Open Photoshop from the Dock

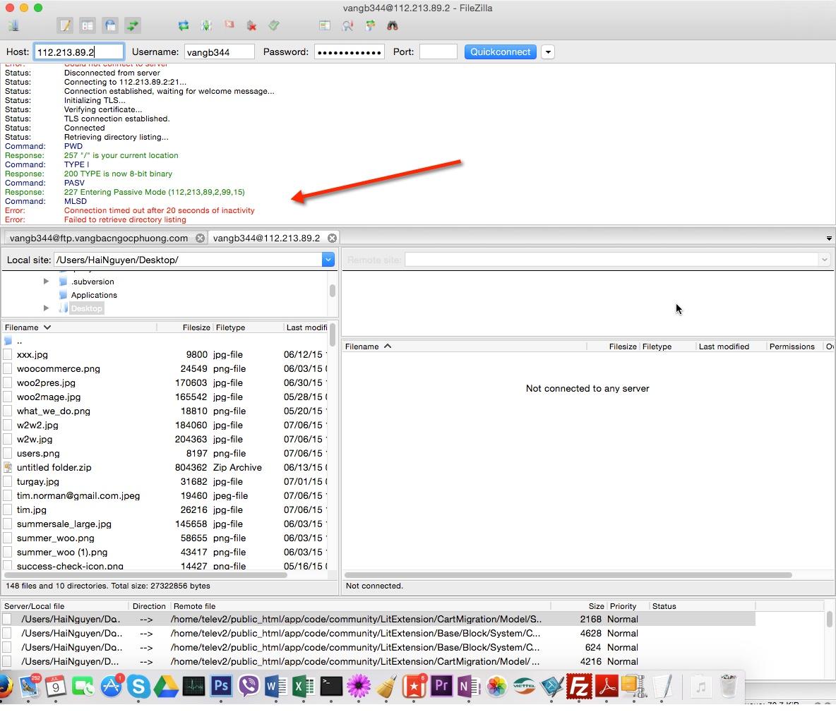(x=220, y=686)
